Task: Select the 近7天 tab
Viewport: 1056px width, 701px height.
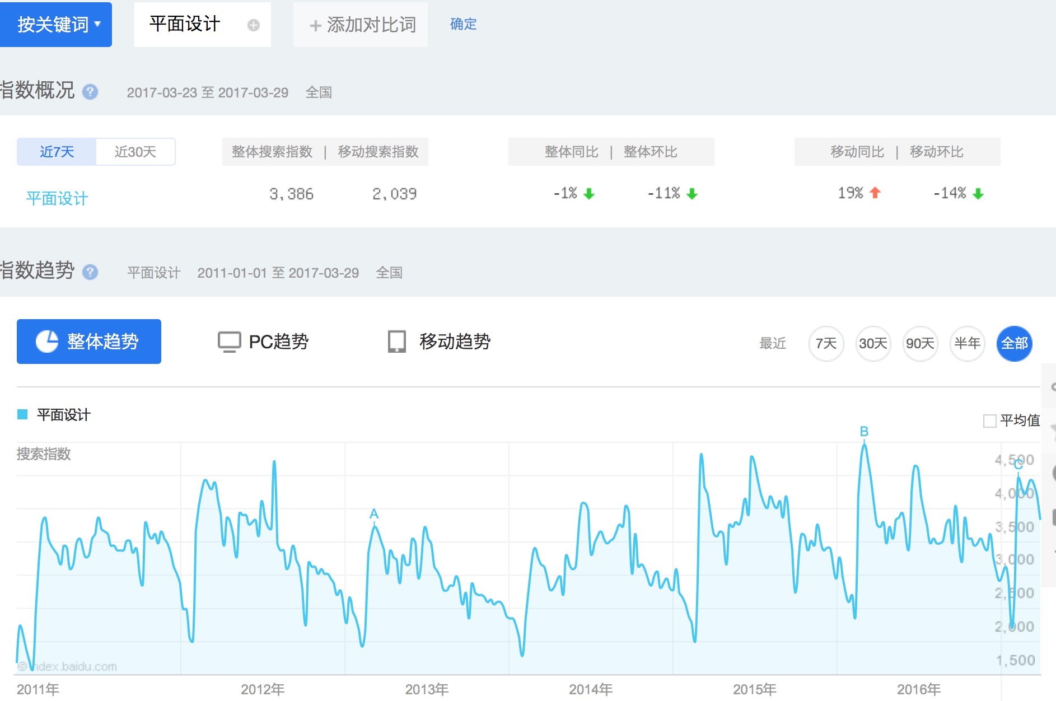Action: tap(57, 152)
